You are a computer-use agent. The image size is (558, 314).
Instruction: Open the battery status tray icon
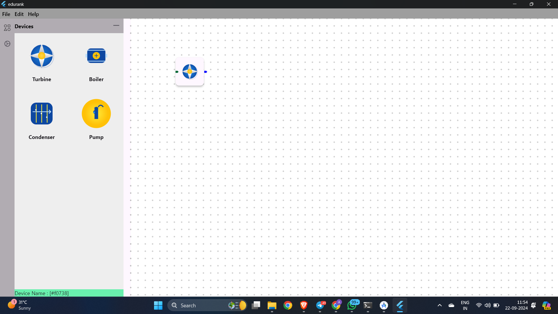point(496,305)
